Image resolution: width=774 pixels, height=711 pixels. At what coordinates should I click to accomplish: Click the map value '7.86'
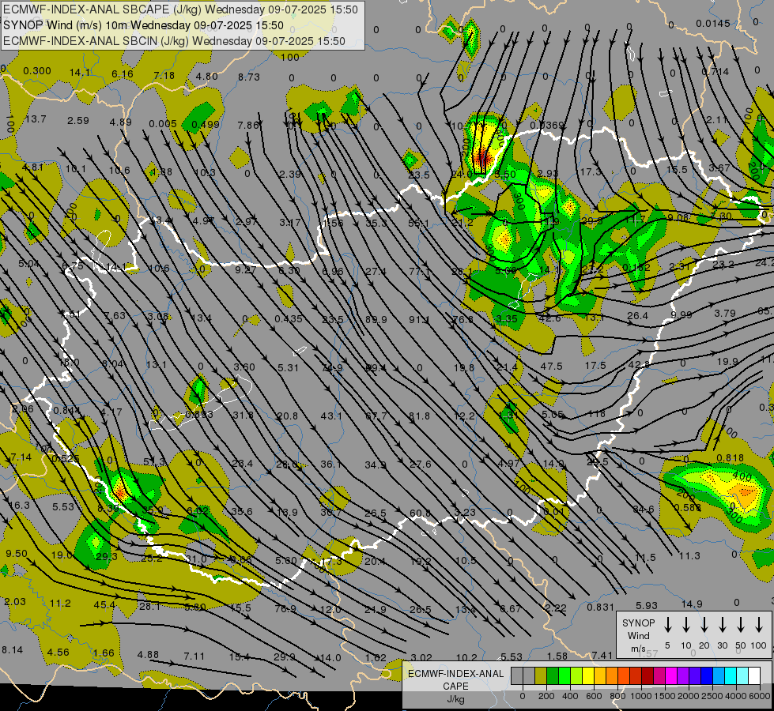(248, 126)
